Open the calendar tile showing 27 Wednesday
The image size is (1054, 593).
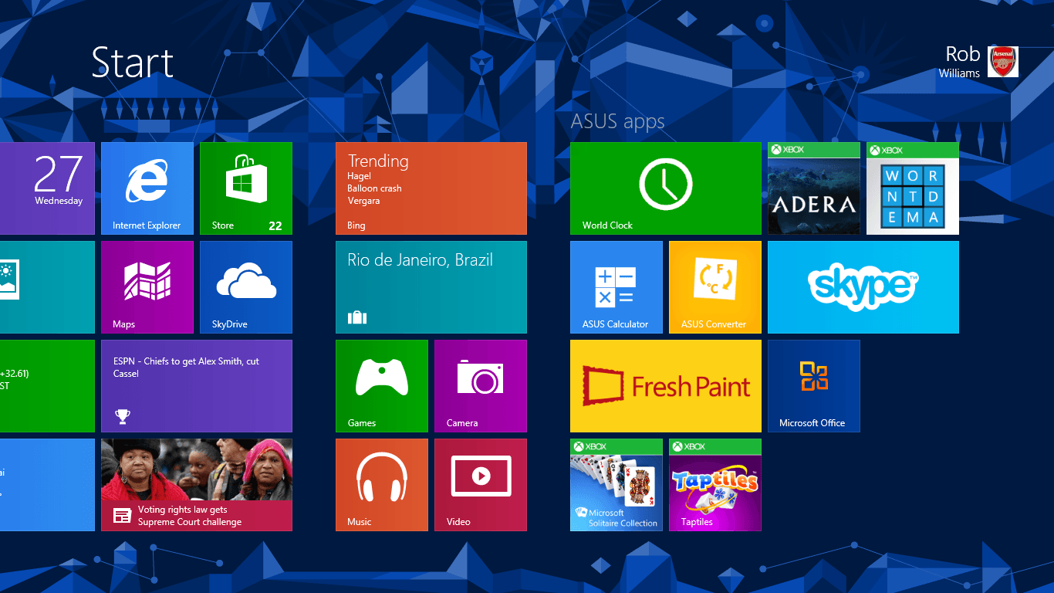click(x=47, y=188)
